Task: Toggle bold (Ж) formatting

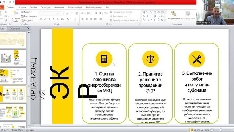Action: tap(41, 19)
